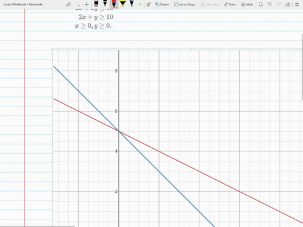Choose the Insert Space tool
Image resolution: width=303 pixels, height=227 pixels.
pyautogui.click(x=86, y=4)
